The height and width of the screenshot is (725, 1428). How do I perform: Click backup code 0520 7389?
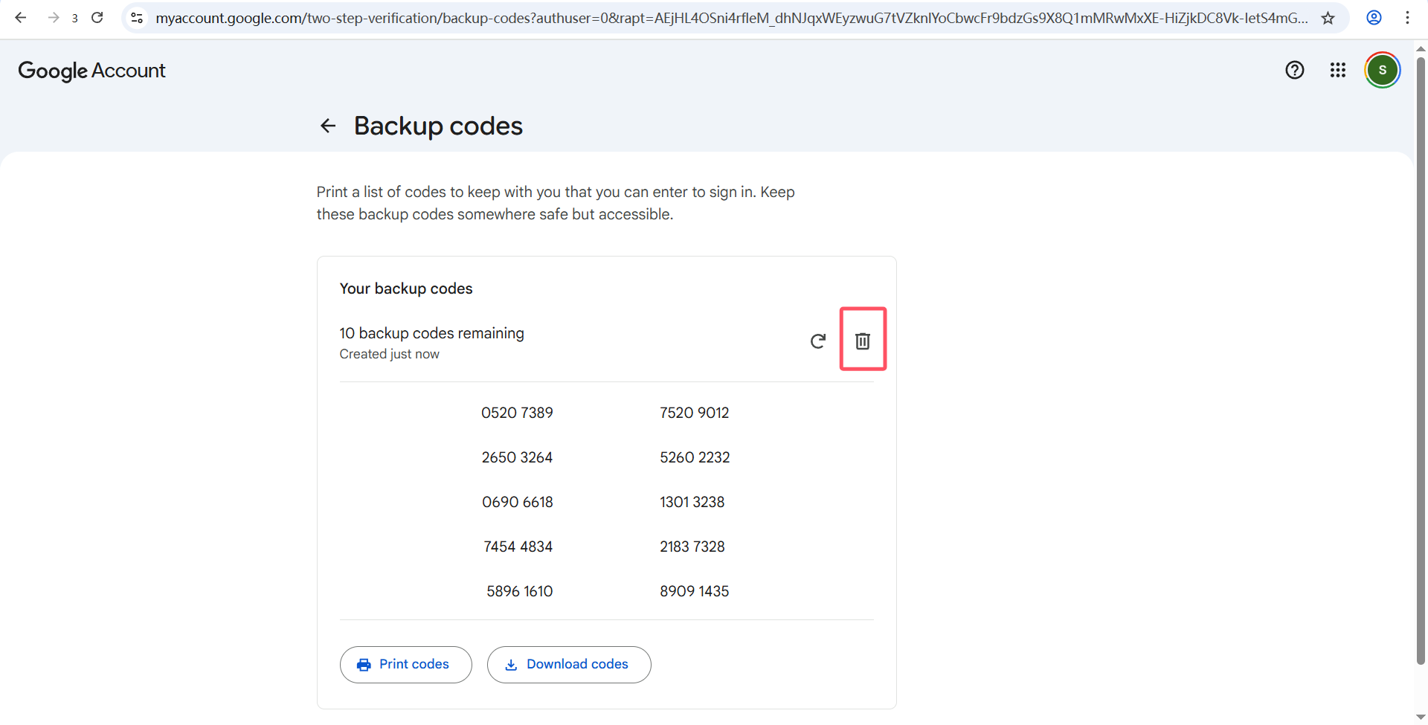pos(517,413)
